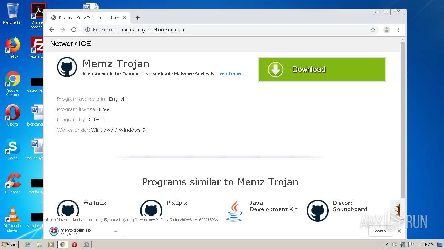The width and height of the screenshot is (444, 249).
Task: Click the Network ICE site title
Action: click(70, 44)
